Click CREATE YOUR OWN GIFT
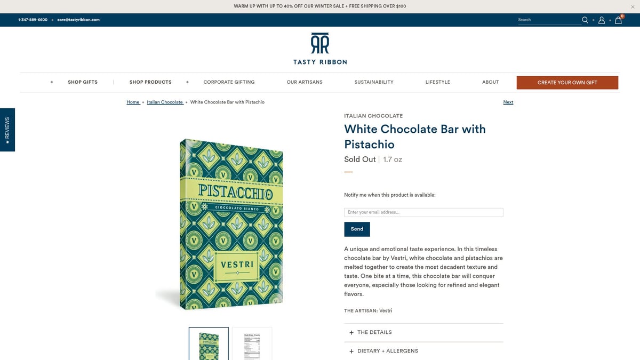The height and width of the screenshot is (360, 640). (567, 83)
